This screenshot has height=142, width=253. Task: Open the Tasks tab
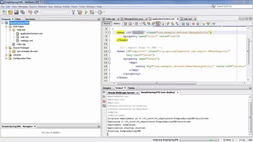pyautogui.click(x=131, y=88)
